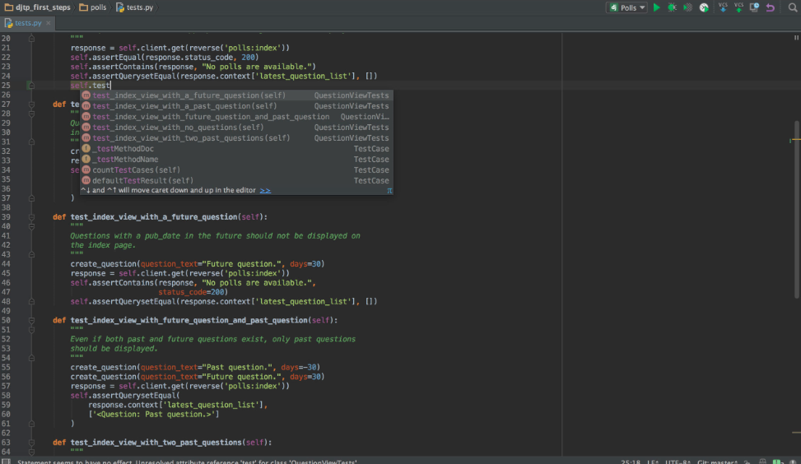801x464 pixels.
Task: Revert changes with purple undo arrow
Action: click(771, 7)
